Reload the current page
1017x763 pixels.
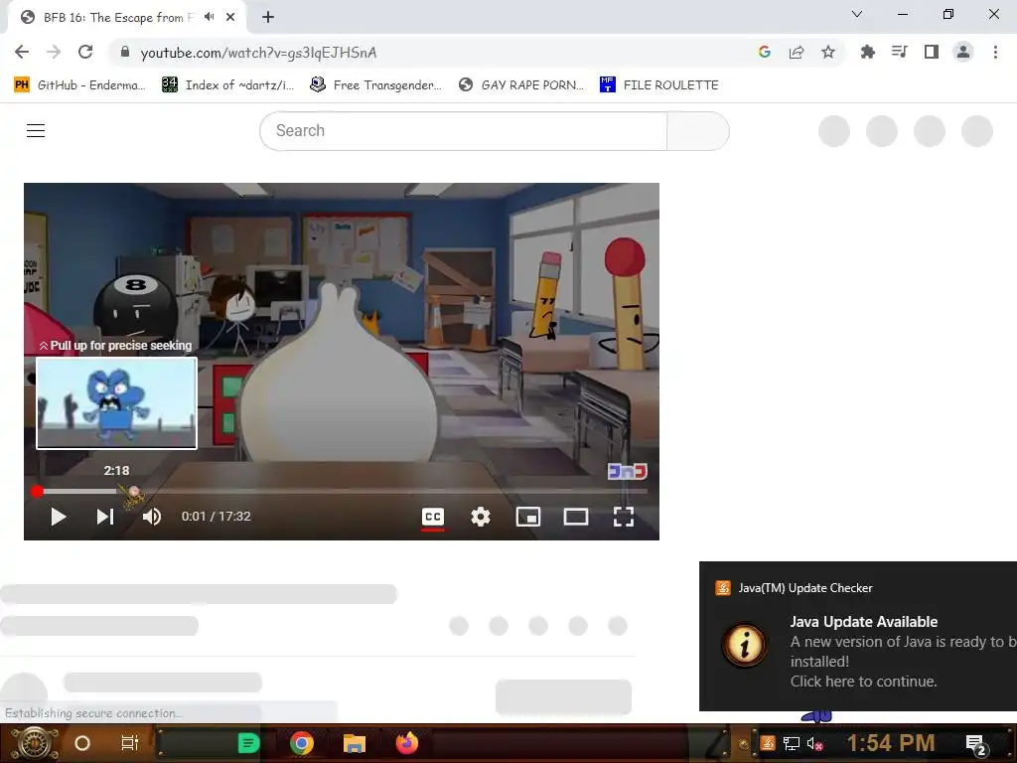(x=85, y=52)
